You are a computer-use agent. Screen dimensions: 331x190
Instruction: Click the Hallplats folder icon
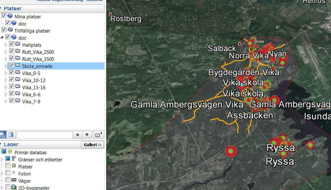(18, 44)
